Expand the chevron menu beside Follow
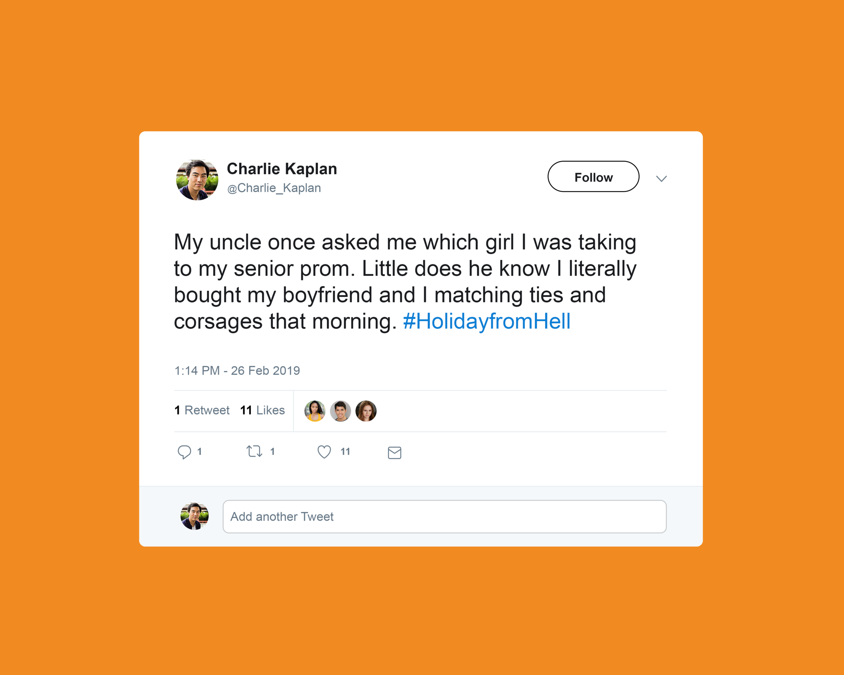844x675 pixels. (x=661, y=178)
